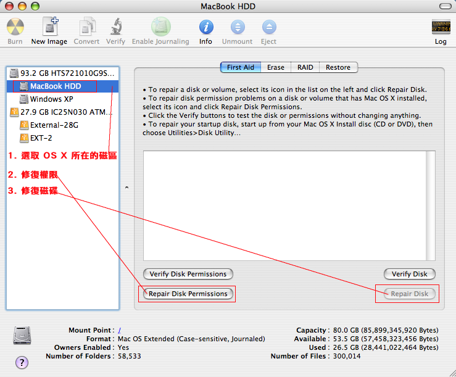Click Verify Disk Permissions button

click(x=188, y=274)
